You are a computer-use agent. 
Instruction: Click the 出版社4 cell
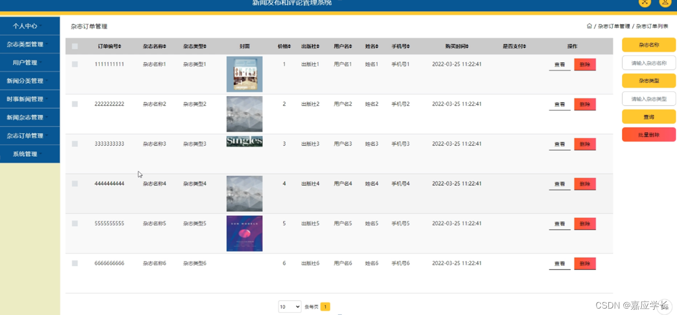pos(310,183)
